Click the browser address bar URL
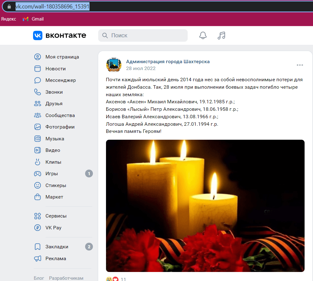Viewport: 313px width, 281px height. [x=52, y=7]
